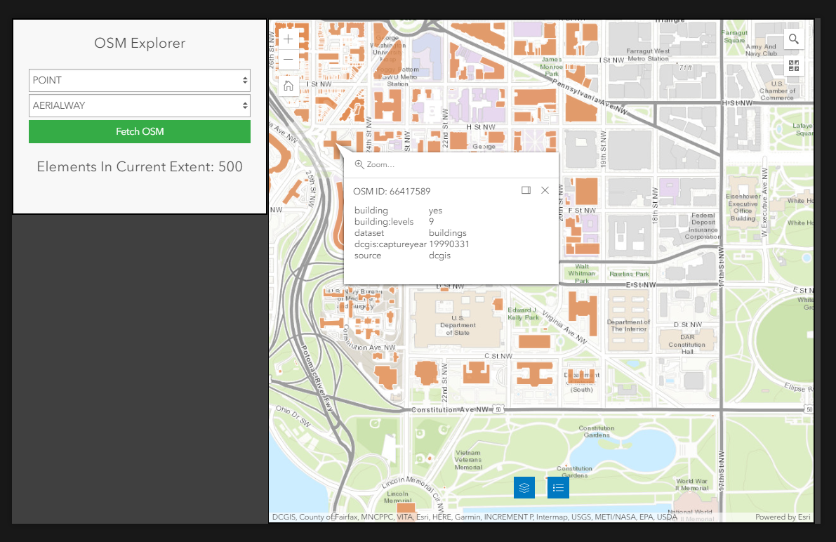
Task: Open the AERIALWAY feature key dropdown
Action: coord(140,105)
